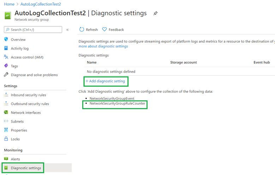Click the Activity log book icon

tap(6, 48)
